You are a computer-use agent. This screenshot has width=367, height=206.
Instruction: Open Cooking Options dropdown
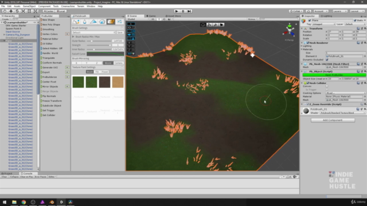pos(345,93)
